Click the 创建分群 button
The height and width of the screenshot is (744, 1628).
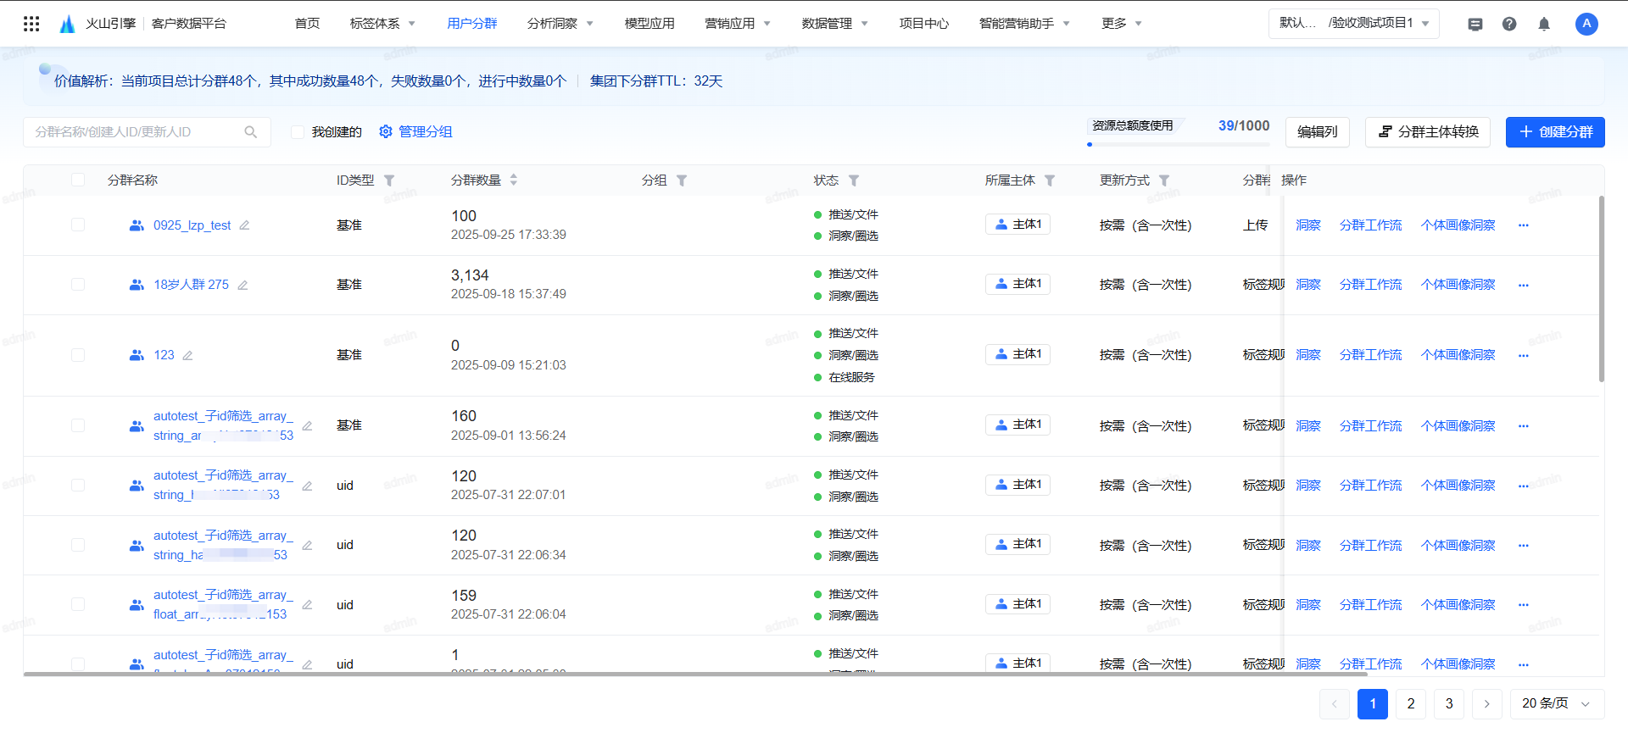pos(1554,132)
